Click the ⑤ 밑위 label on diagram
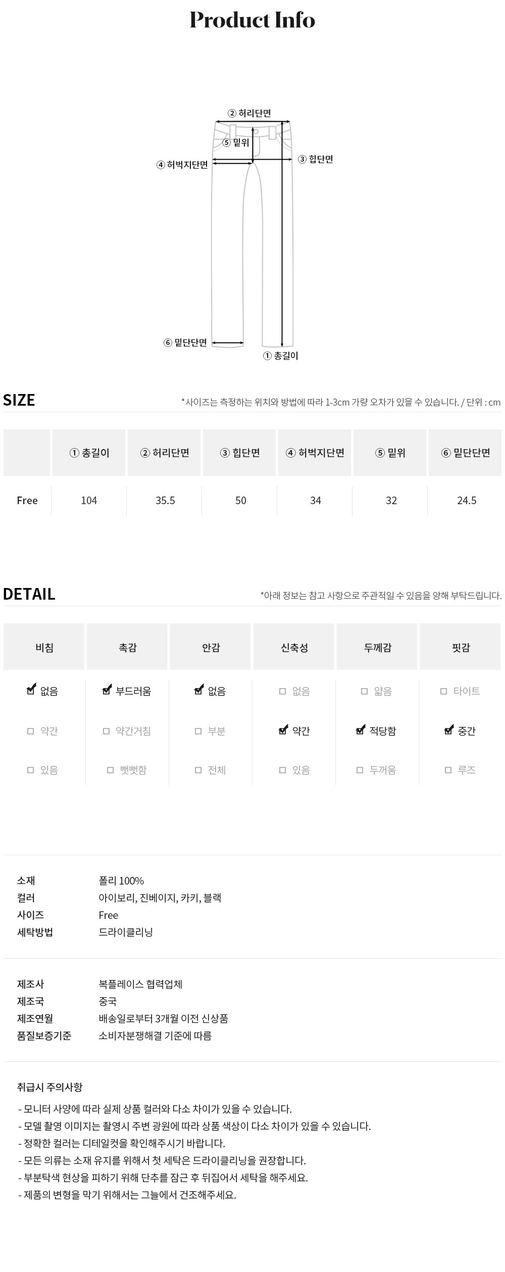 [236, 143]
